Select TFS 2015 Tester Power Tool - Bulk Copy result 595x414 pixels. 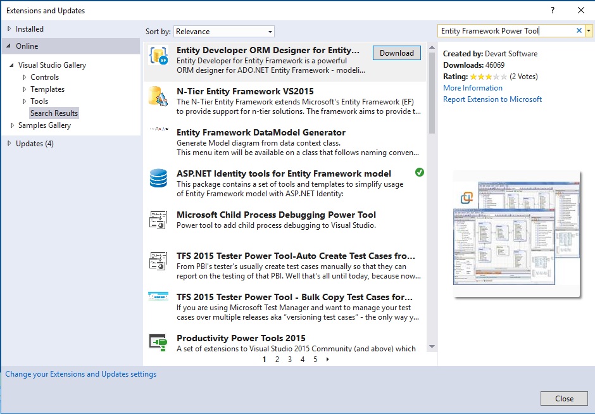[x=285, y=306]
